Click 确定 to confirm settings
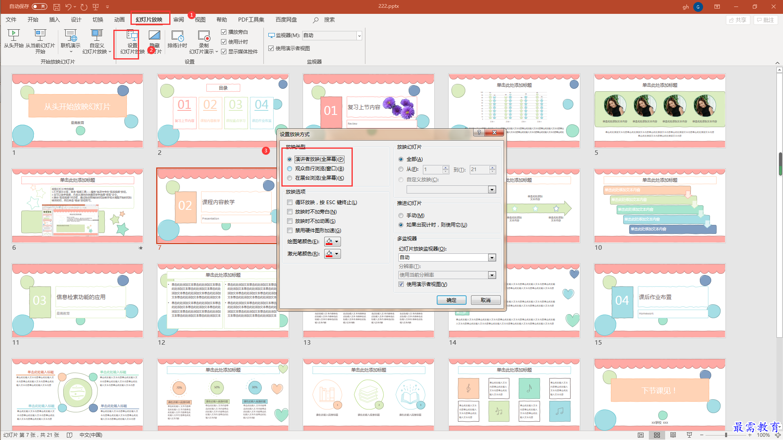The image size is (783, 440). (x=451, y=300)
